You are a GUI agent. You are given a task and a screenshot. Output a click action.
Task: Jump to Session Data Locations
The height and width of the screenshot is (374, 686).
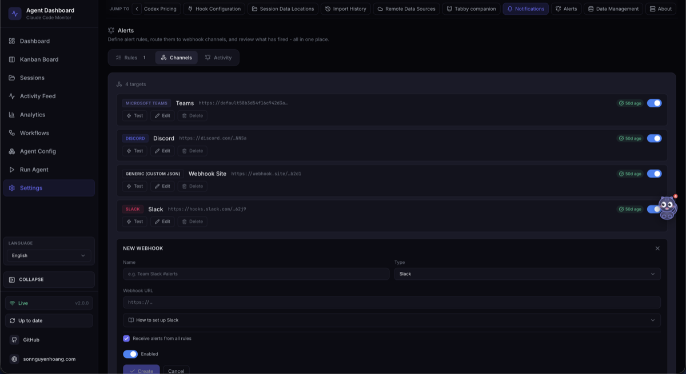(x=283, y=9)
